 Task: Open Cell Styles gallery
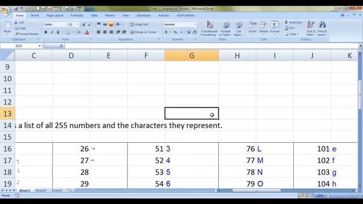tap(238, 28)
